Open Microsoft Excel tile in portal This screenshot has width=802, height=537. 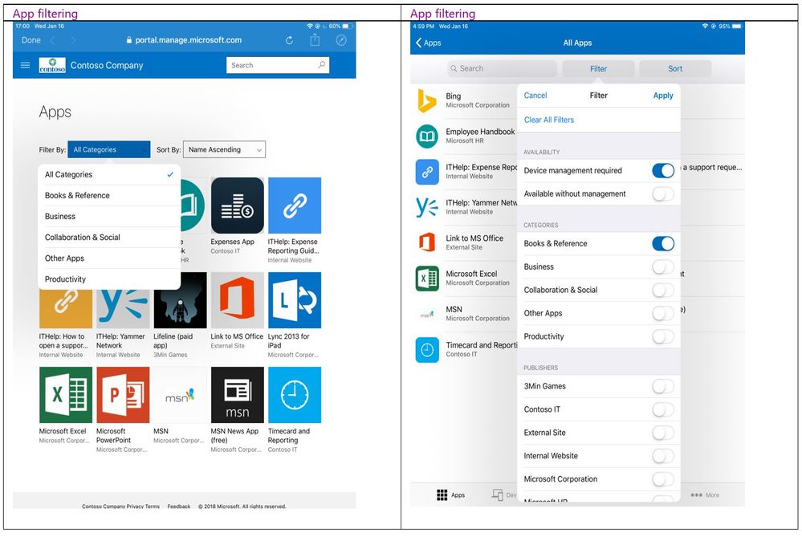click(66, 395)
